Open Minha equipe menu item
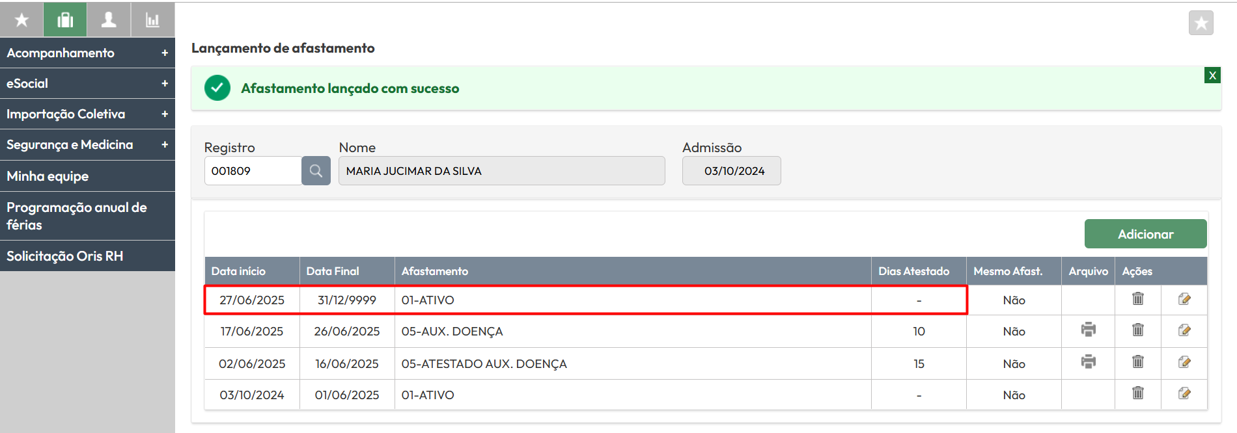The height and width of the screenshot is (433, 1237). (48, 176)
